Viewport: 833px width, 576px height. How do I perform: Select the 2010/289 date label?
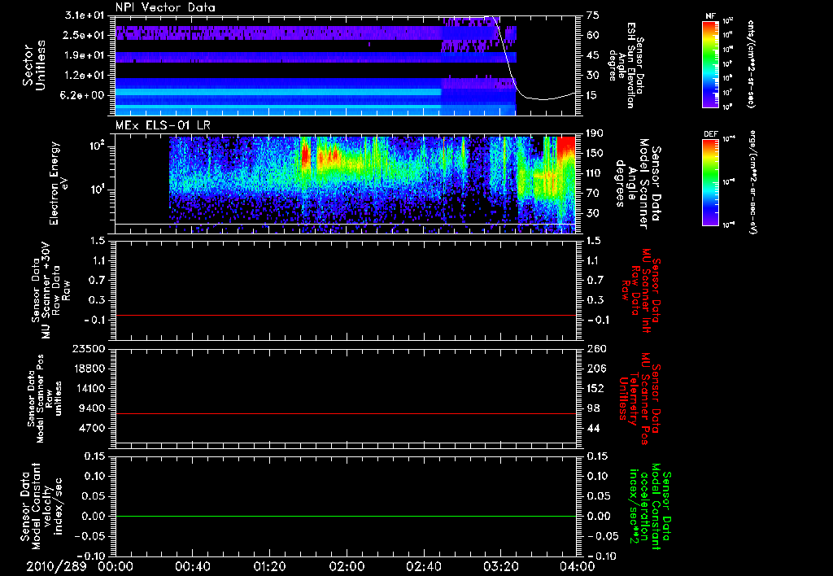[x=56, y=566]
